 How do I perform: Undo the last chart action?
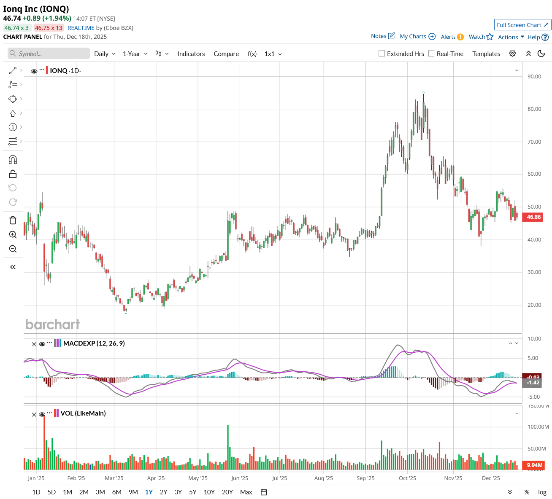click(13, 188)
